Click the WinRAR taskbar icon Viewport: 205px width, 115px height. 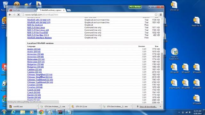pos(60,112)
